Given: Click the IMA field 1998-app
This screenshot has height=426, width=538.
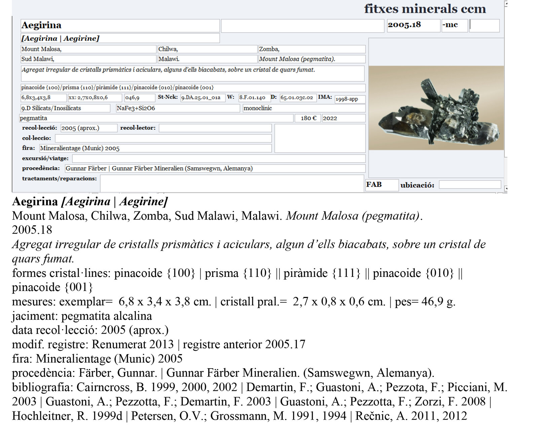Looking at the screenshot, I should pos(350,99).
